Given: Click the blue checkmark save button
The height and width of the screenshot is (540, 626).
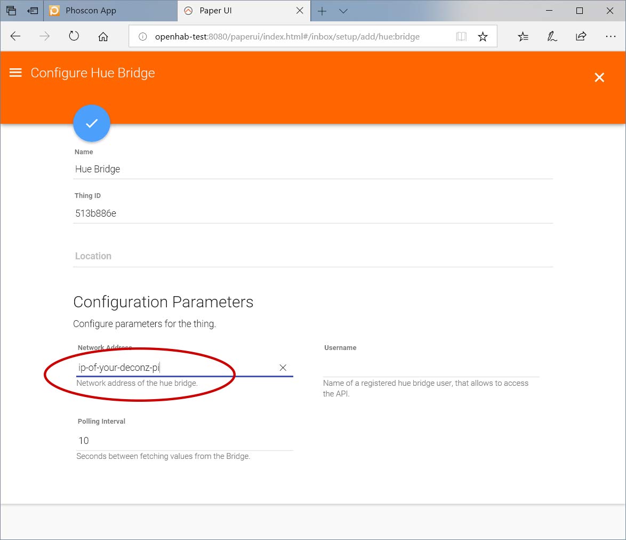Looking at the screenshot, I should coord(92,123).
